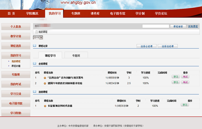Click the orange bullet icon beside 长征精神及其时代价值
This screenshot has height=129, width=202.
[x=45, y=106]
